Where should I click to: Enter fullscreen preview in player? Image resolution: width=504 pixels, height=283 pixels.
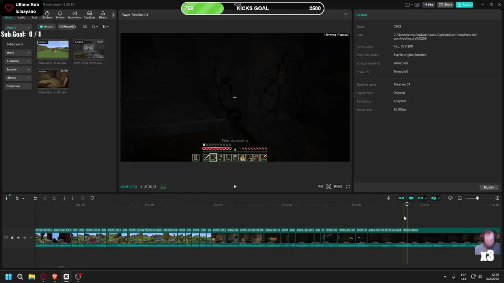click(348, 187)
